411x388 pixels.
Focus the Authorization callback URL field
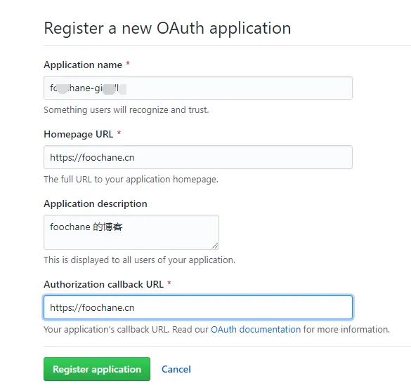coord(198,307)
